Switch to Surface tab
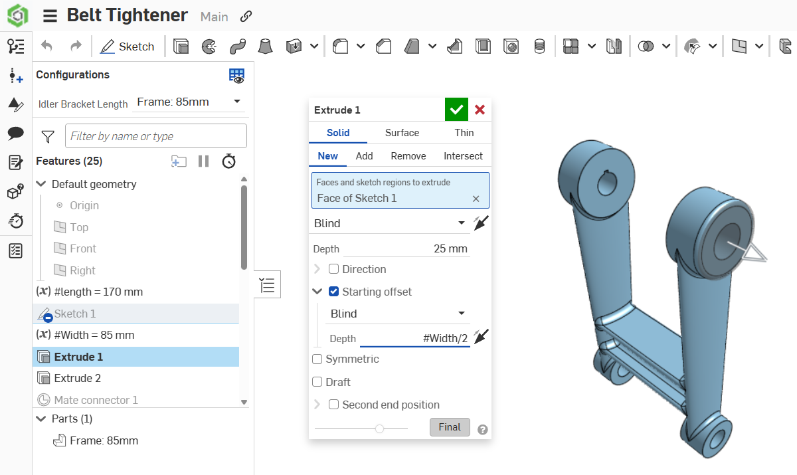This screenshot has width=797, height=475. [402, 133]
